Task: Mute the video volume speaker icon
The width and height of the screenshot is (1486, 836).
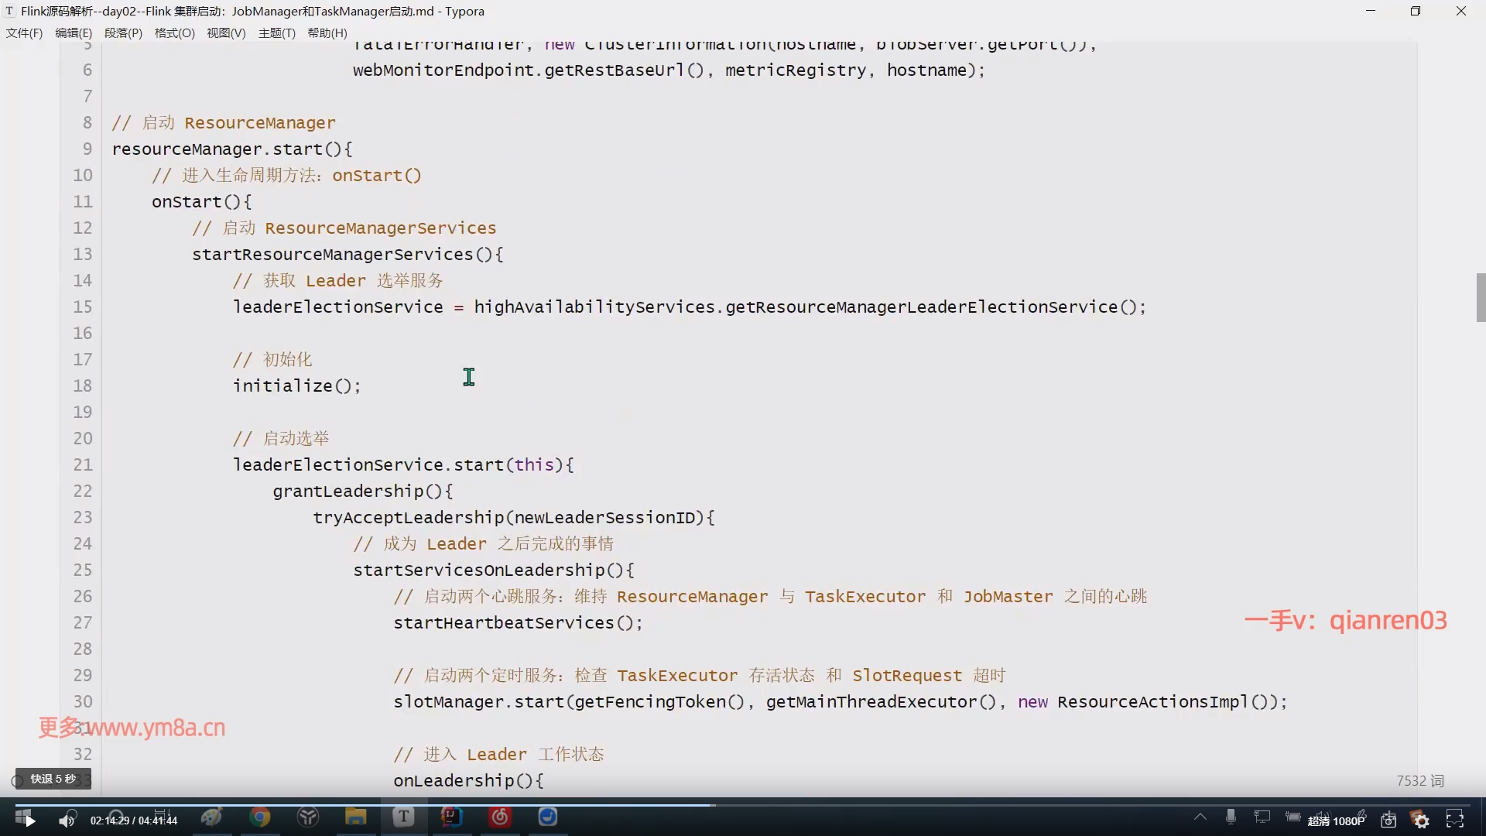Action: (67, 820)
